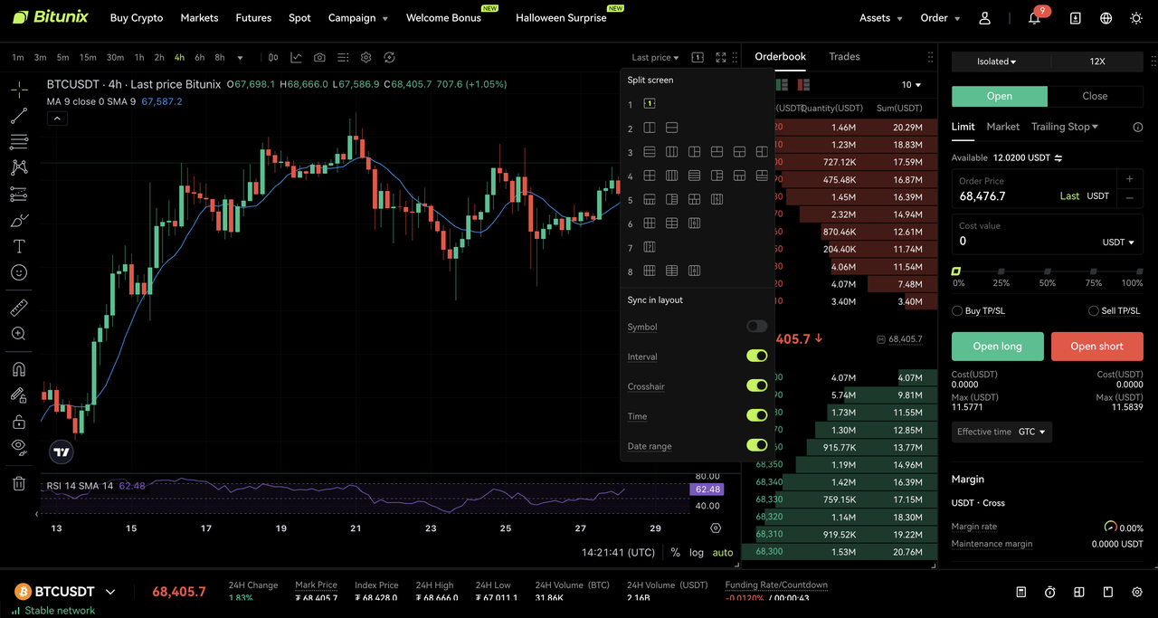Switch to the Trades tab
The height and width of the screenshot is (618, 1158).
[x=843, y=56]
